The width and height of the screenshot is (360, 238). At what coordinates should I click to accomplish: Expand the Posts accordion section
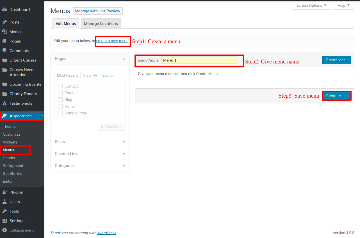point(90,142)
